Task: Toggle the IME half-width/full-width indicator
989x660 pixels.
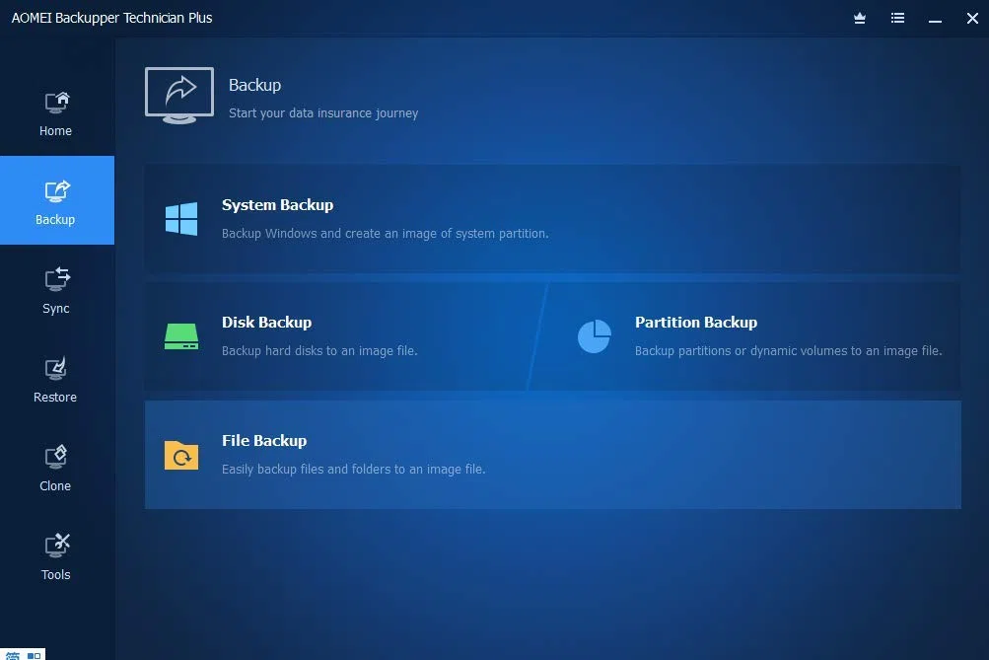Action: coord(35,656)
